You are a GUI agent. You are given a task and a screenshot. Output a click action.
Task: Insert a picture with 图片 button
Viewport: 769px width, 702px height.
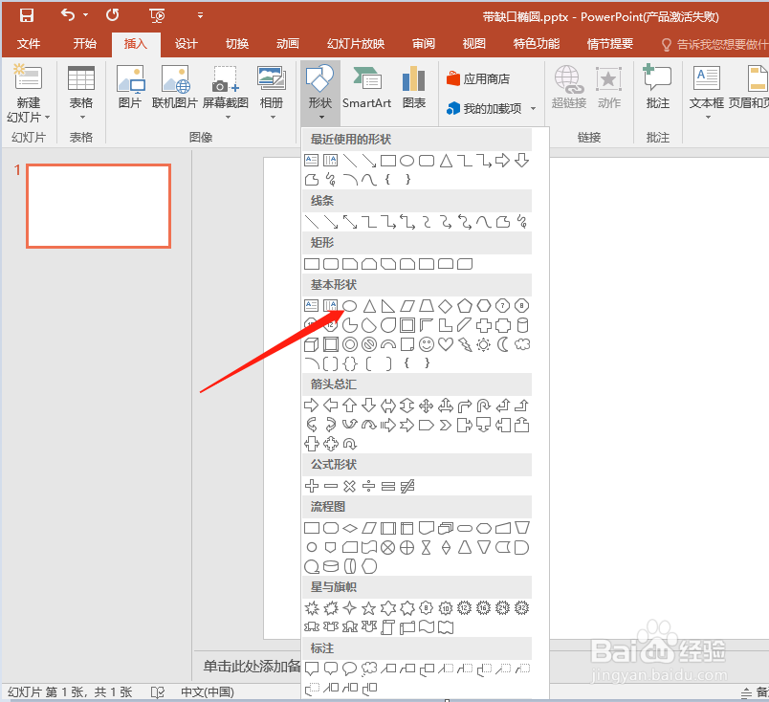coord(130,87)
